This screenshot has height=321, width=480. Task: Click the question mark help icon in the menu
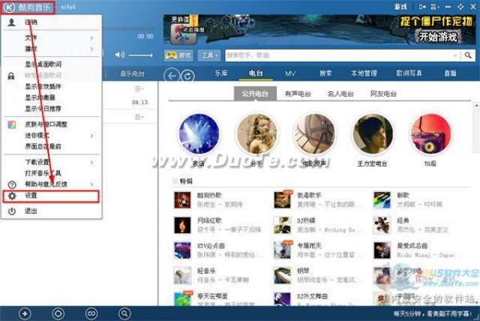click(12, 184)
